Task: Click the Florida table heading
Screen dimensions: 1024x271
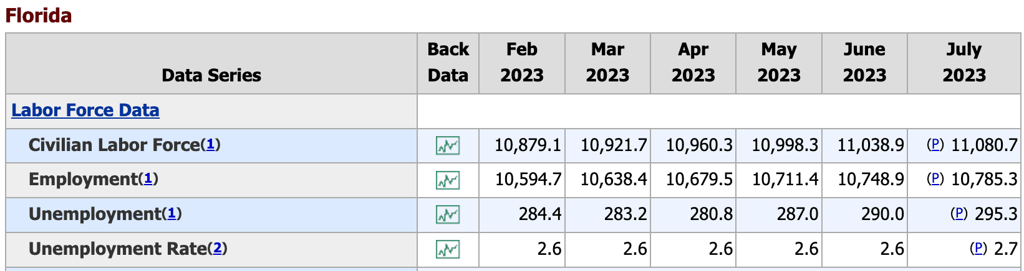Action: point(39,15)
